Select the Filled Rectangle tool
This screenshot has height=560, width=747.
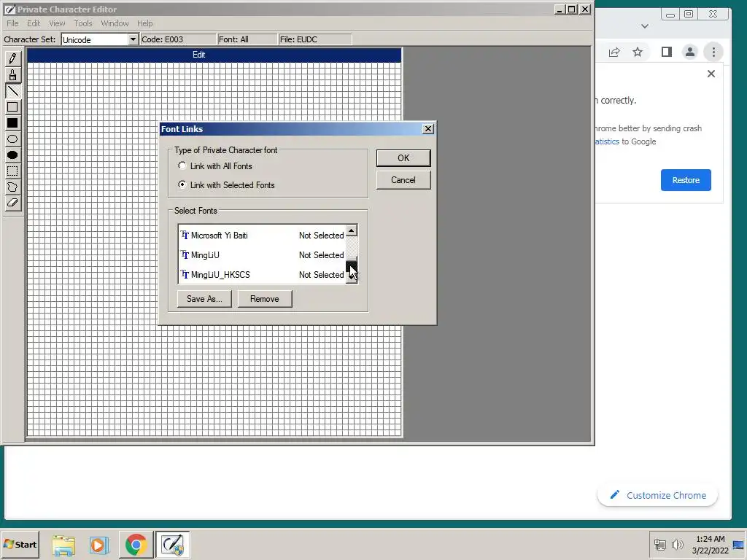pyautogui.click(x=12, y=122)
